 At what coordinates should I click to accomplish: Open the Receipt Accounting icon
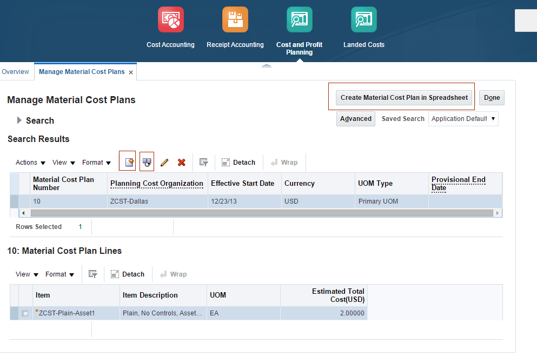point(235,19)
